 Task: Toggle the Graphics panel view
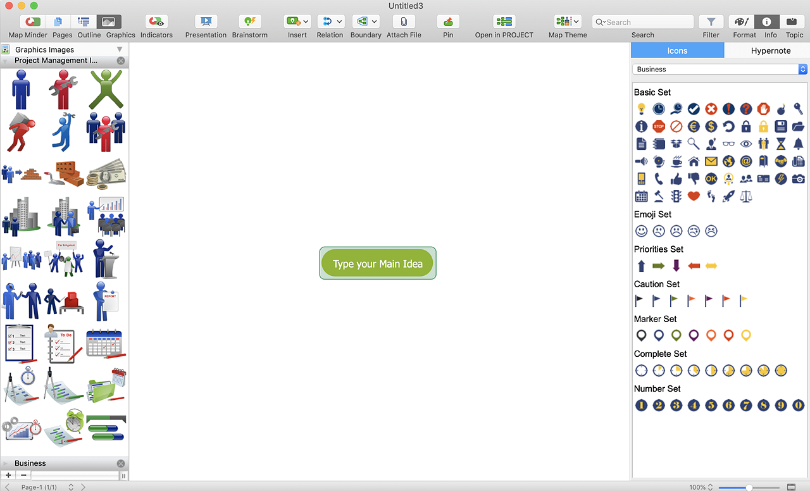(x=109, y=22)
